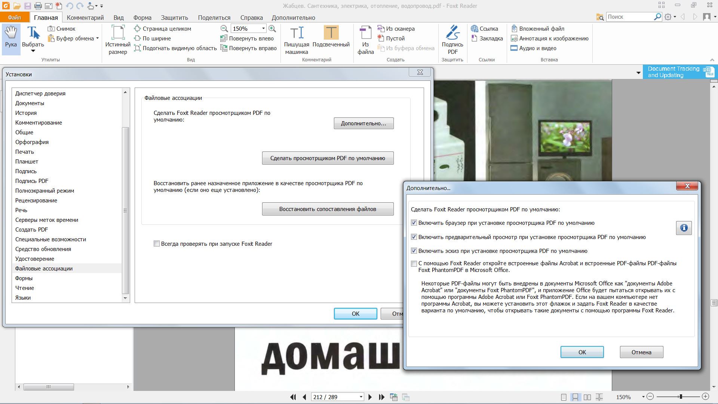
Task: Fit page По ширине
Action: (x=153, y=38)
